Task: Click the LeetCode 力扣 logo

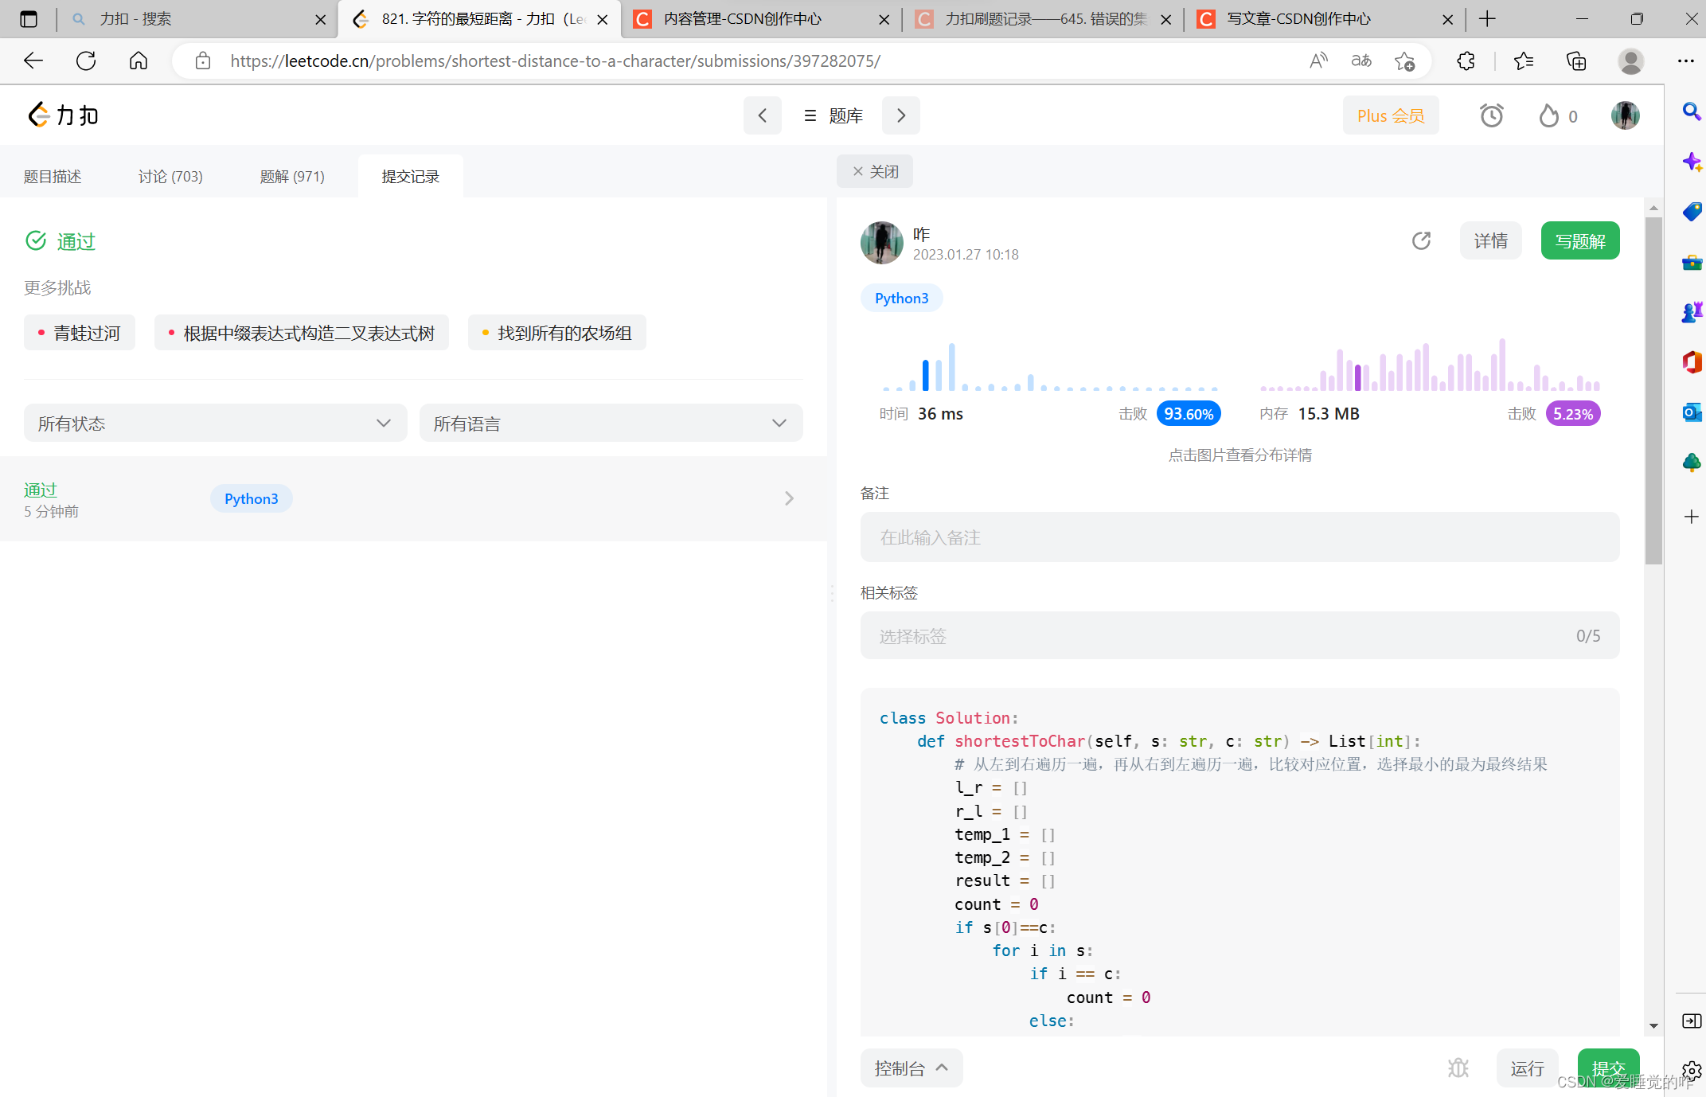Action: [63, 115]
